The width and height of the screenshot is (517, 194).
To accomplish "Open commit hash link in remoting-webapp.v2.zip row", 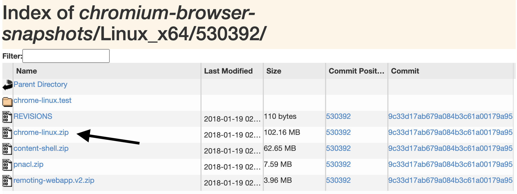I will coord(450,180).
